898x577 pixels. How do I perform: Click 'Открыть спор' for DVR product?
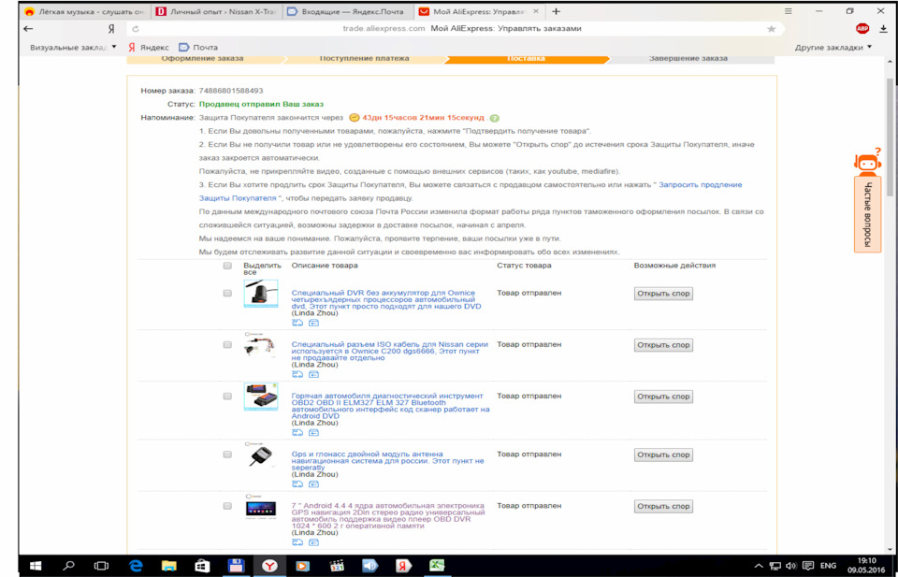point(663,294)
